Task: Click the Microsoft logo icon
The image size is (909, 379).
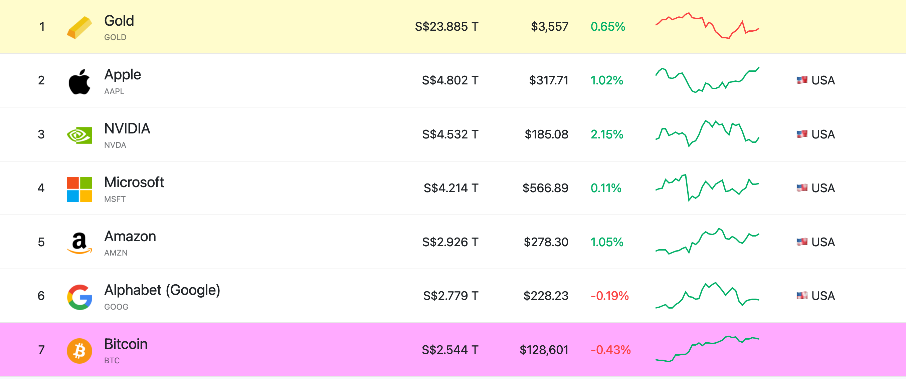Action: pyautogui.click(x=79, y=189)
